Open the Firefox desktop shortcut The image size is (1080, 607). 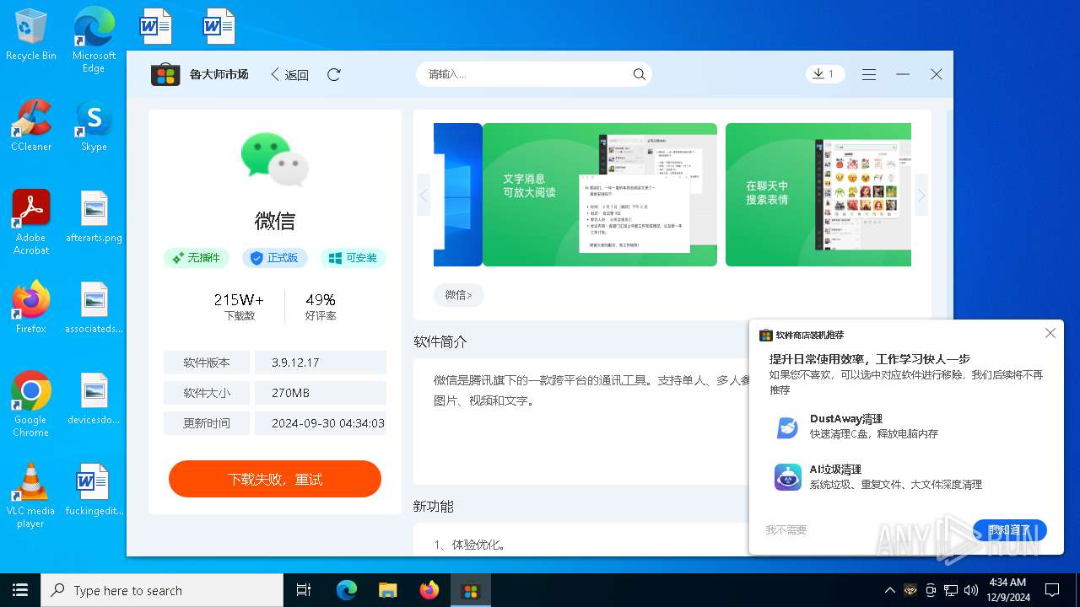[31, 308]
